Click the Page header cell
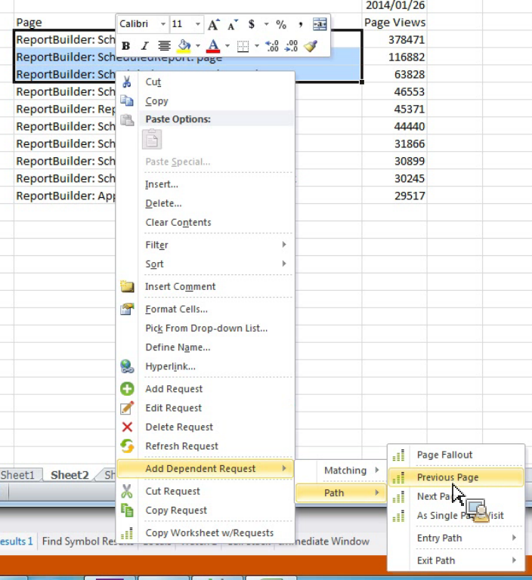Viewport: 532px width, 580px height. pyautogui.click(x=64, y=22)
